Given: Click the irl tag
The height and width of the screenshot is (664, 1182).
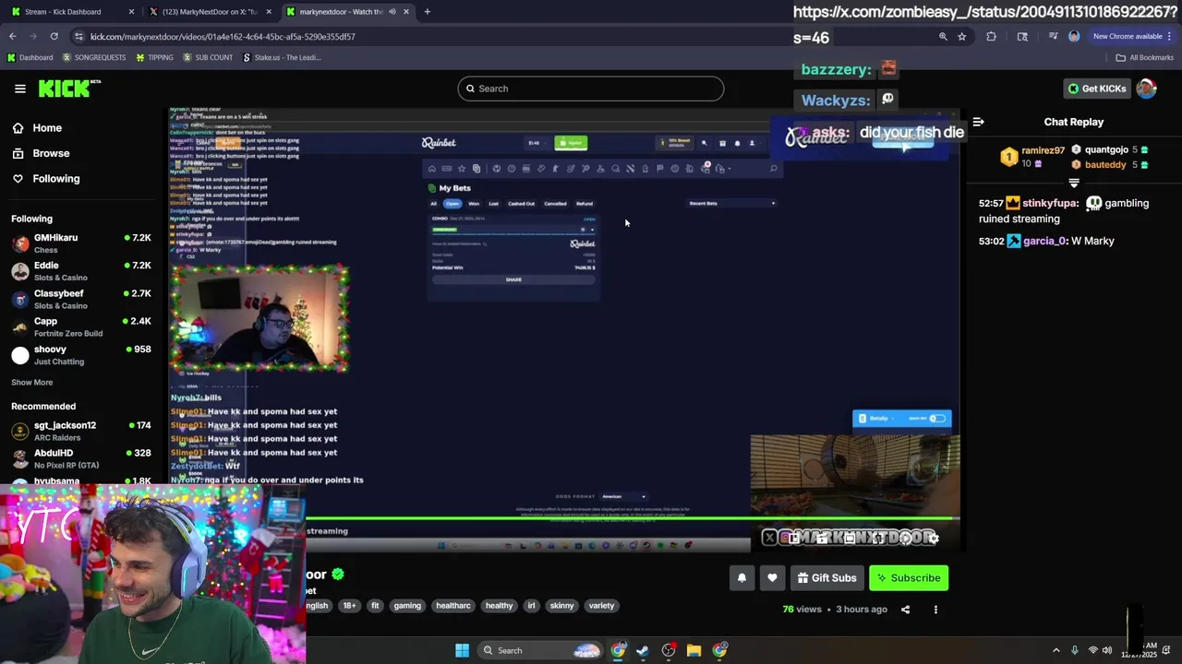Looking at the screenshot, I should pos(531,606).
